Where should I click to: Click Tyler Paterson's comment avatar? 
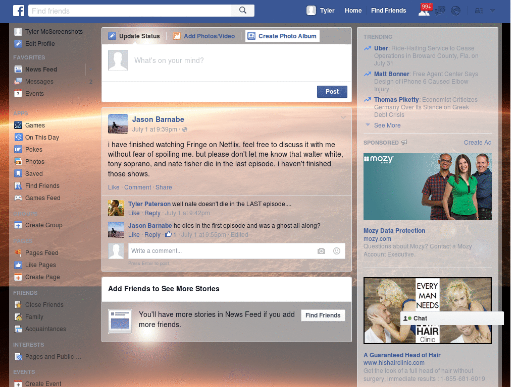pos(116,208)
